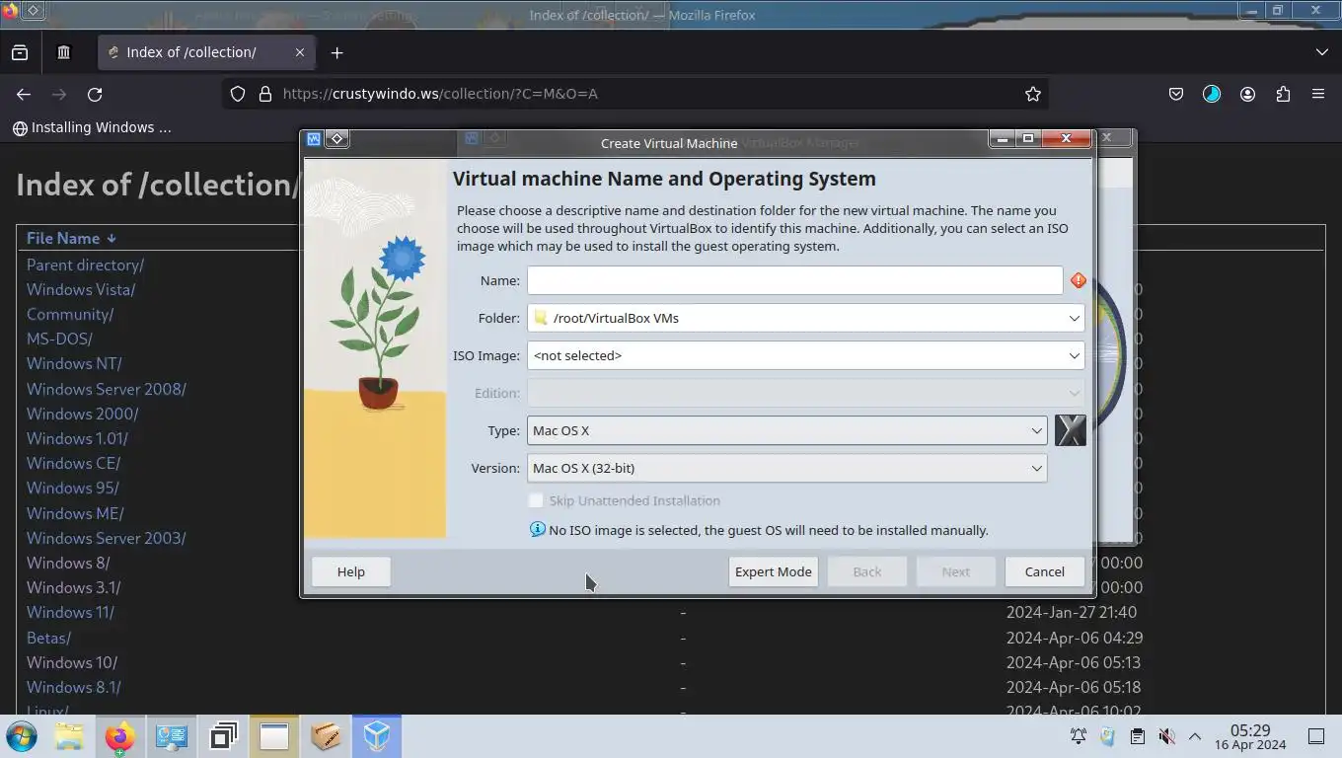Open the package box app in the taskbar
Viewport: 1342px width, 758px height.
click(326, 736)
